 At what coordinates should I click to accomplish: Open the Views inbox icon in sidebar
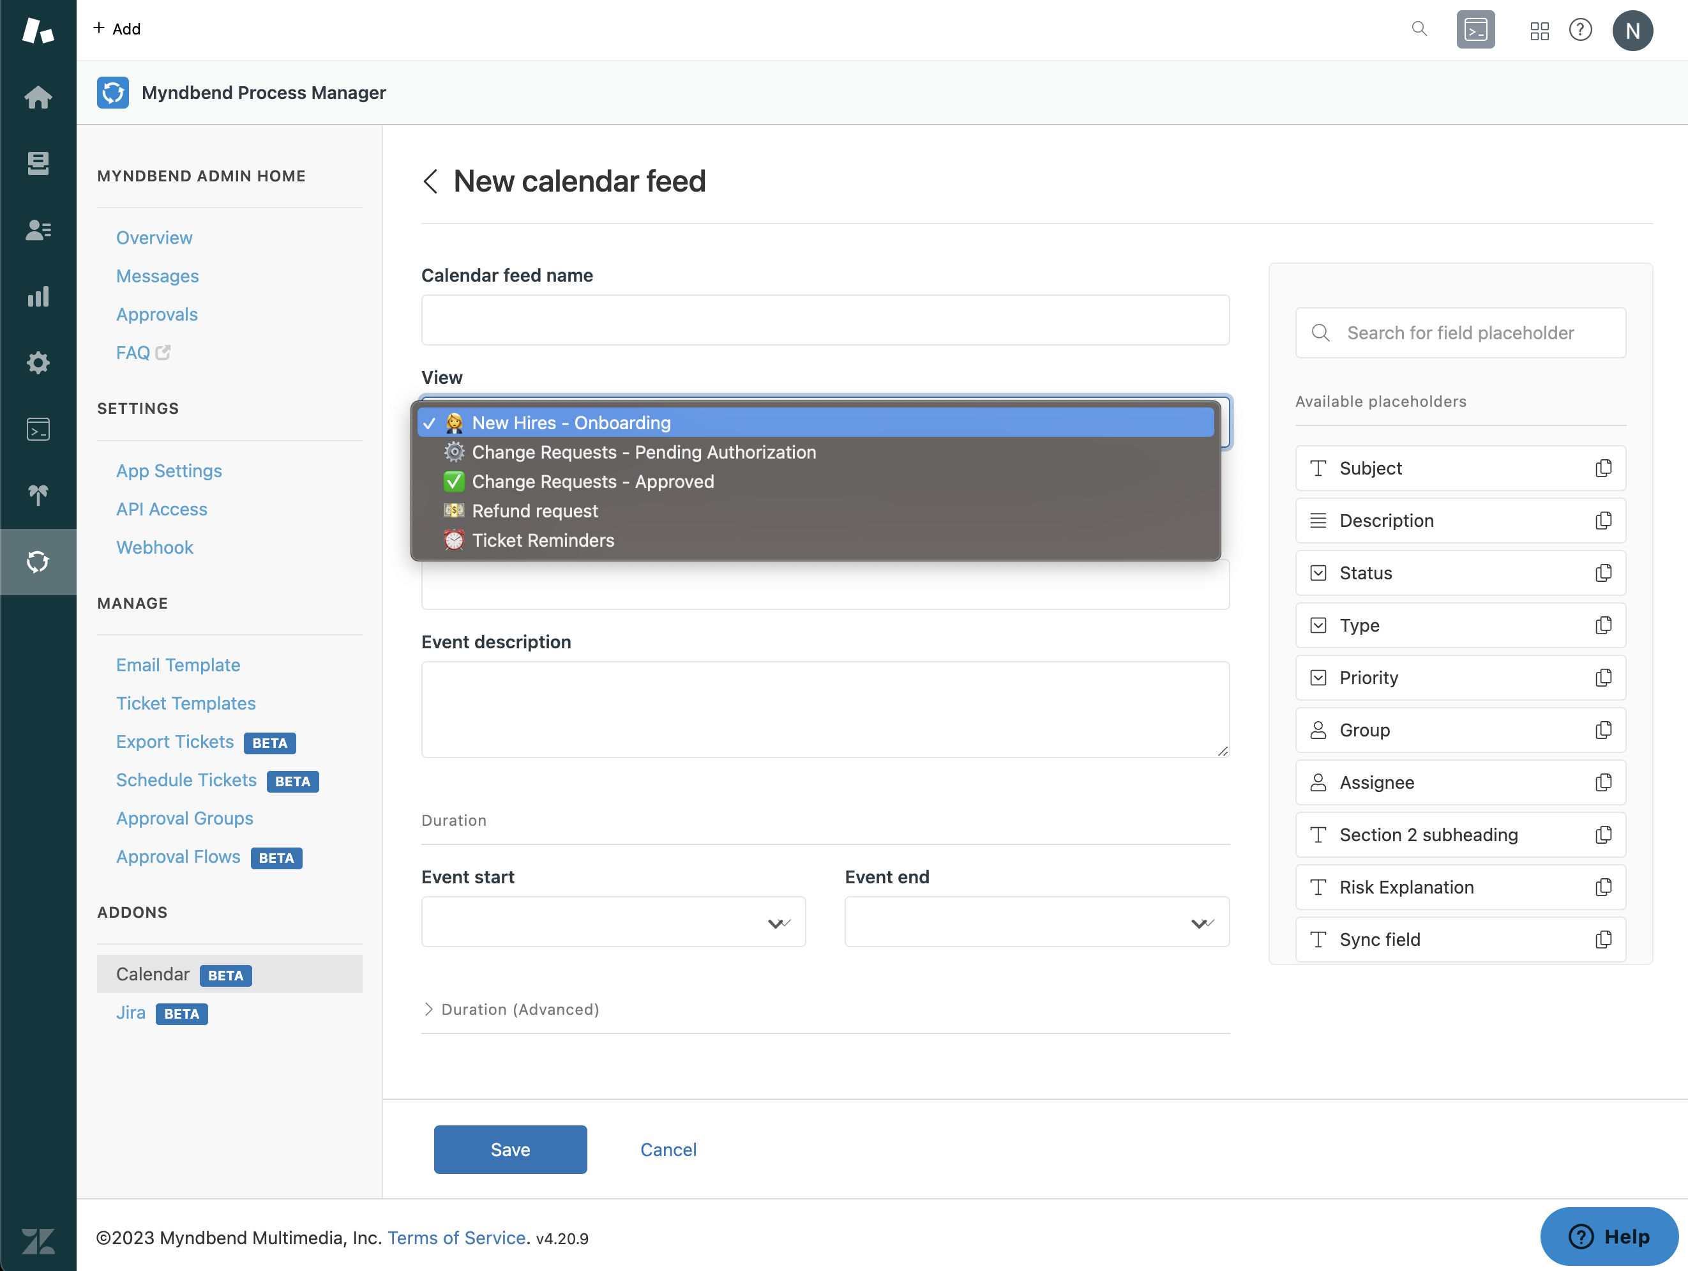click(x=38, y=163)
